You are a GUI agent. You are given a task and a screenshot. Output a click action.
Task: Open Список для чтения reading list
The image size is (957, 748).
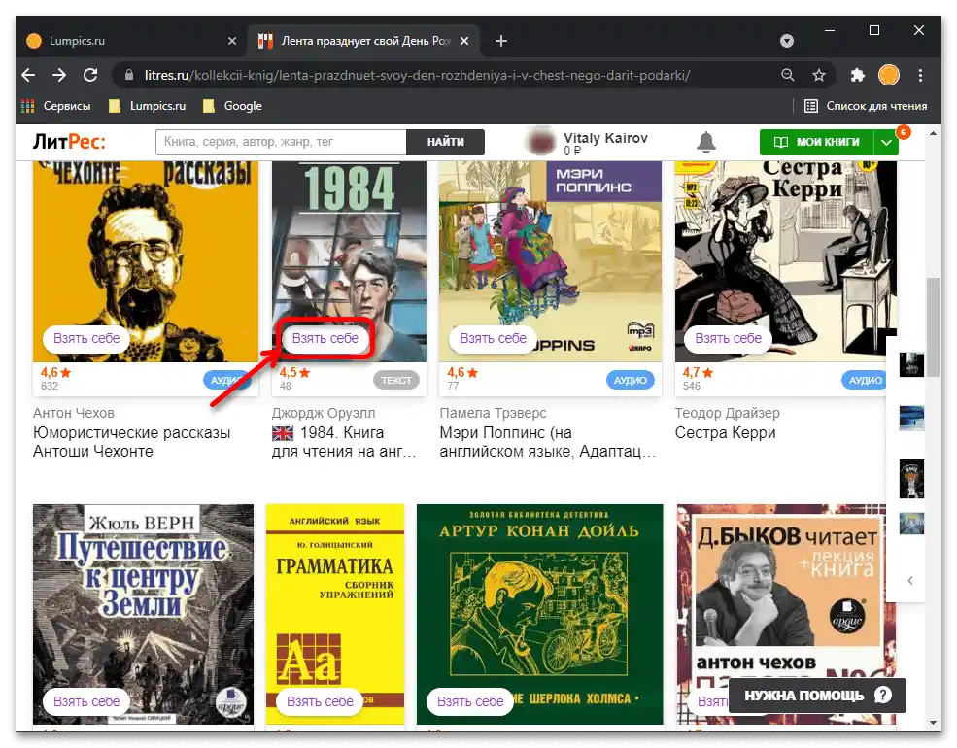pos(866,106)
